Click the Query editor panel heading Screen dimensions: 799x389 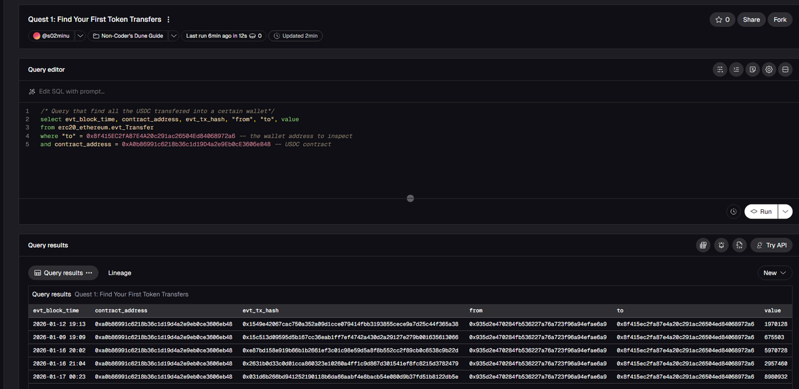46,69
